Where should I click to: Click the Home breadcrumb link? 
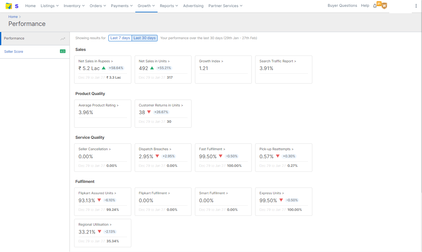point(13,17)
